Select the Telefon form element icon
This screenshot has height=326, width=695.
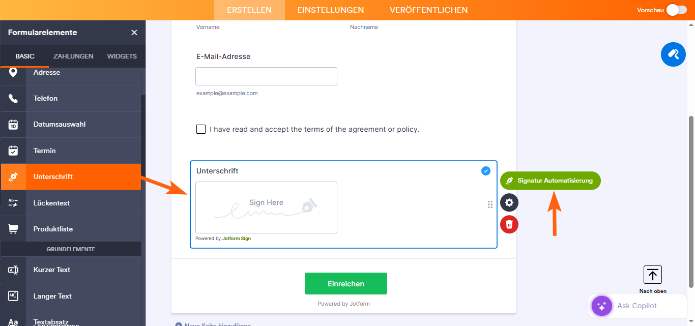pos(13,98)
